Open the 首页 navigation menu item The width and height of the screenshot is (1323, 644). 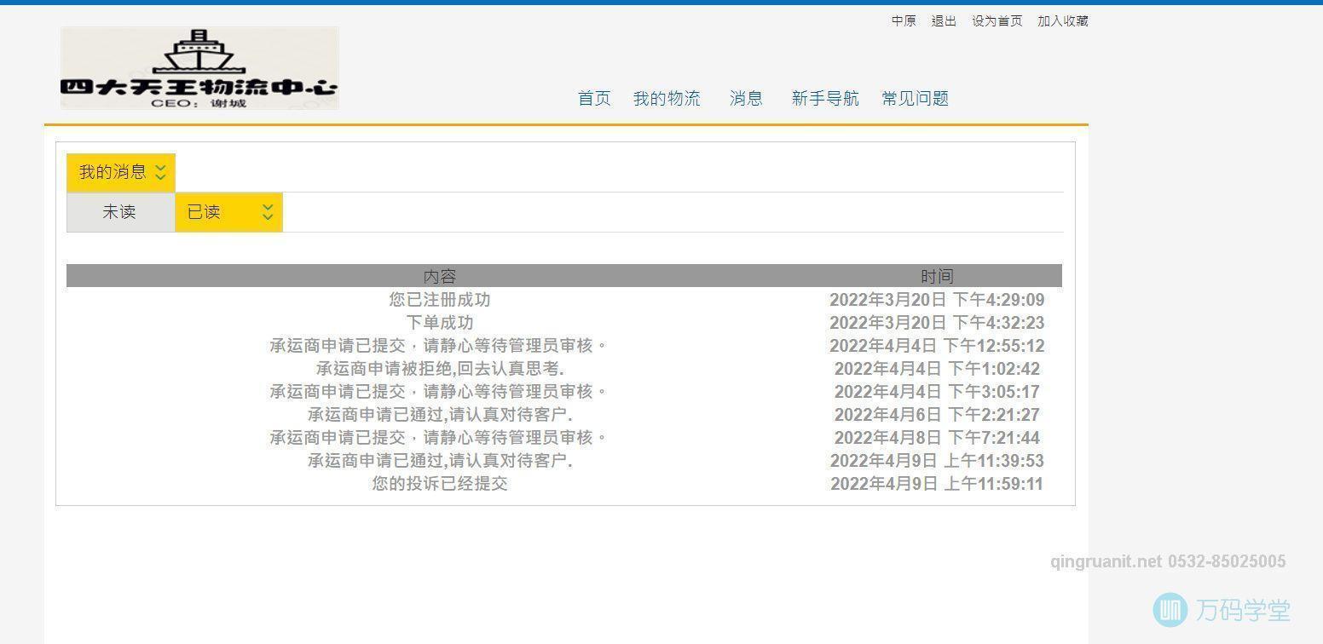[x=593, y=98]
